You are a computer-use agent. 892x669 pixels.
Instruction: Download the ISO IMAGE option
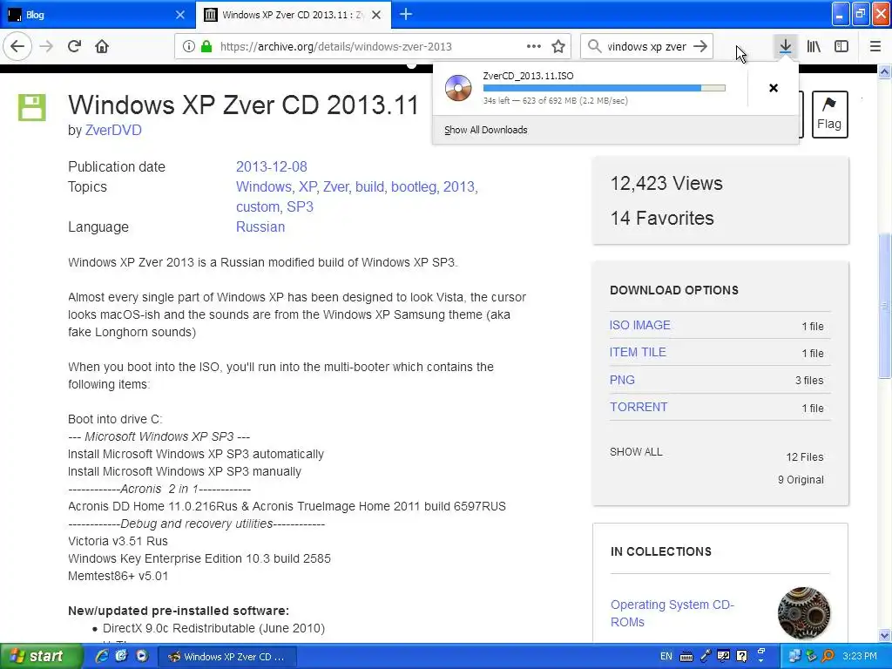(x=640, y=325)
